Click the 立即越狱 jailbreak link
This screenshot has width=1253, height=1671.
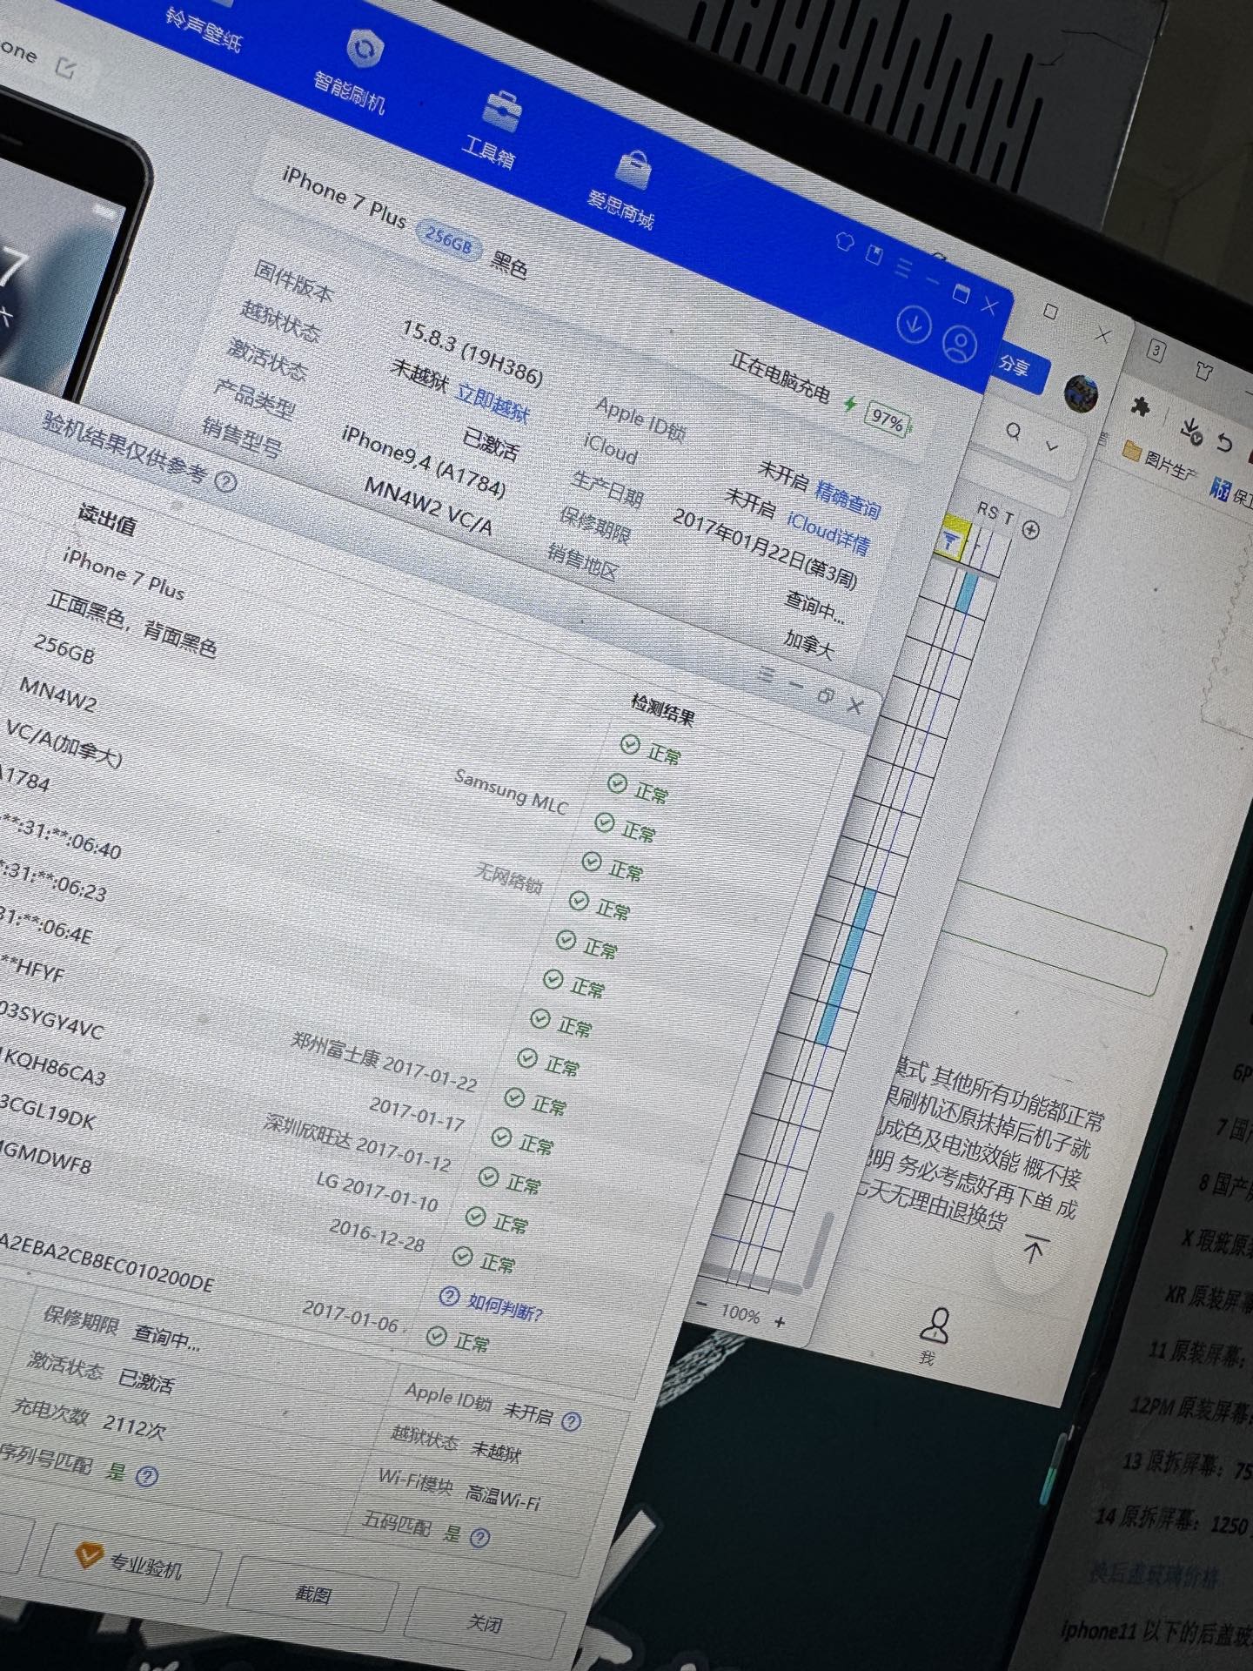[x=493, y=404]
